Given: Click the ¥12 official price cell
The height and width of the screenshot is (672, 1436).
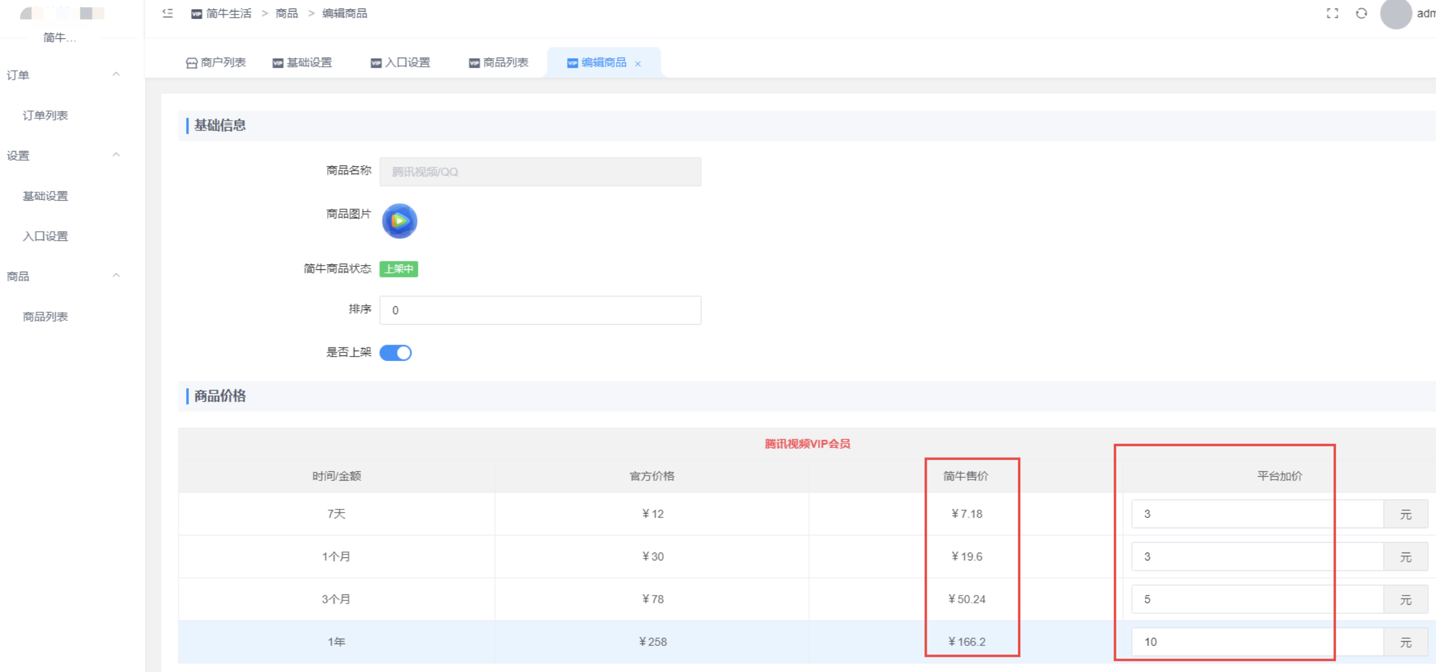Looking at the screenshot, I should click(x=653, y=514).
